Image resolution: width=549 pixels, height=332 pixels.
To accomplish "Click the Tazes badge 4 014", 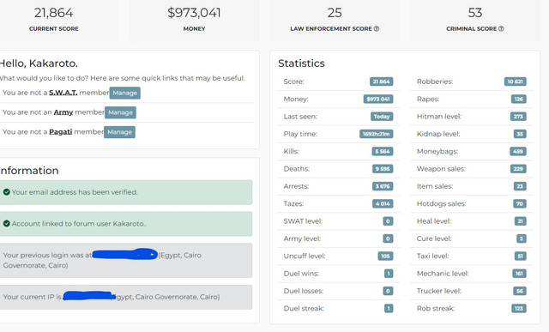I will pos(383,204).
